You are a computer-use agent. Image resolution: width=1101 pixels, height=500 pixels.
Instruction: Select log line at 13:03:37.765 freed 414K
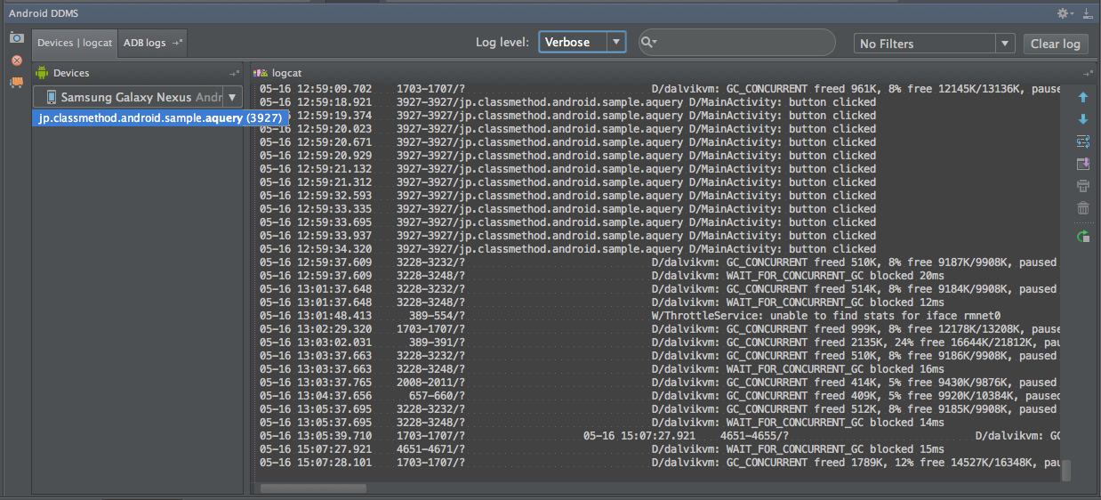[x=660, y=383]
